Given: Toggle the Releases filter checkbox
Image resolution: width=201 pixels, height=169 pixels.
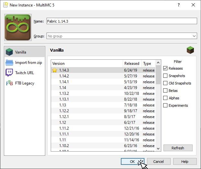Looking at the screenshot, I should 165,68.
